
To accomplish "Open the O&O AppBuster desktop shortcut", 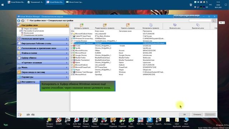I will [x=177, y=123].
